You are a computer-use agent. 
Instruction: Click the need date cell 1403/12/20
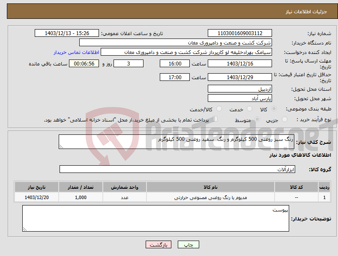tap(36, 197)
